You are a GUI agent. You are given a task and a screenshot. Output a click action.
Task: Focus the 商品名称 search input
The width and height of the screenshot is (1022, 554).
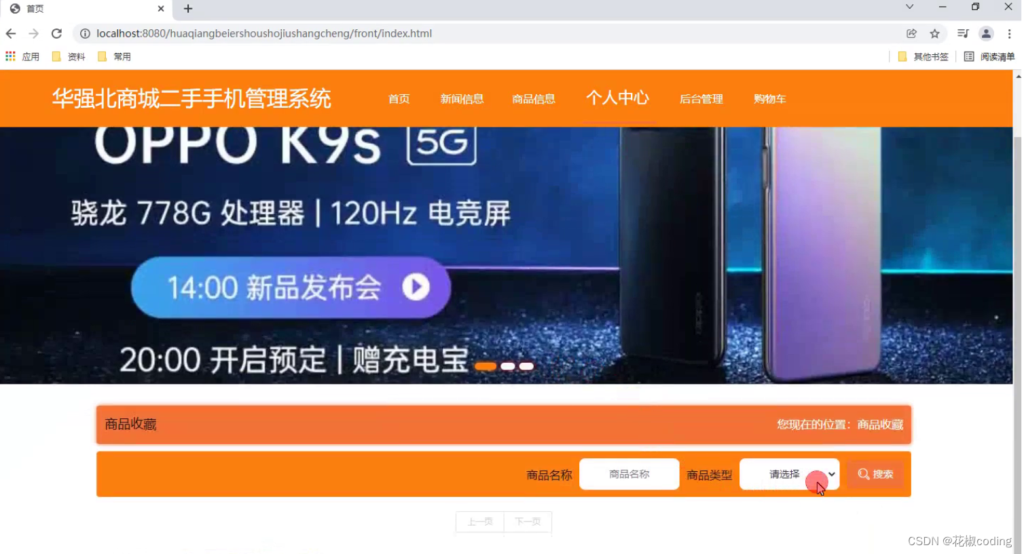click(x=629, y=474)
